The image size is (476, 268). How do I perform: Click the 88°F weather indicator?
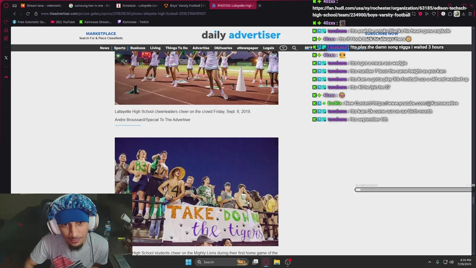click(309, 48)
